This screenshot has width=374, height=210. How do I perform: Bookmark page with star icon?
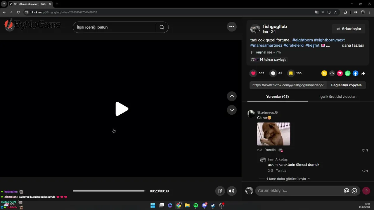click(335, 12)
